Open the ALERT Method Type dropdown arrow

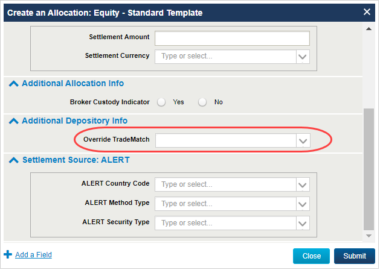(x=303, y=204)
